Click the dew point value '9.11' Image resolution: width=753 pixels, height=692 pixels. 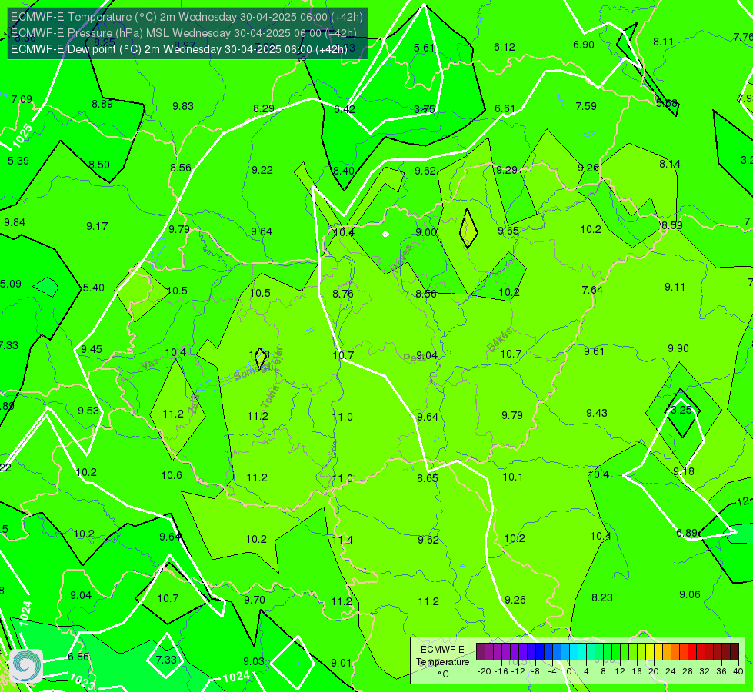(x=675, y=287)
